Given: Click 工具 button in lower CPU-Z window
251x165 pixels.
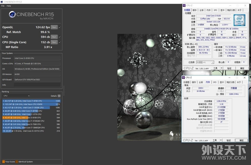Looking at the screenshot, I should tap(215, 140).
